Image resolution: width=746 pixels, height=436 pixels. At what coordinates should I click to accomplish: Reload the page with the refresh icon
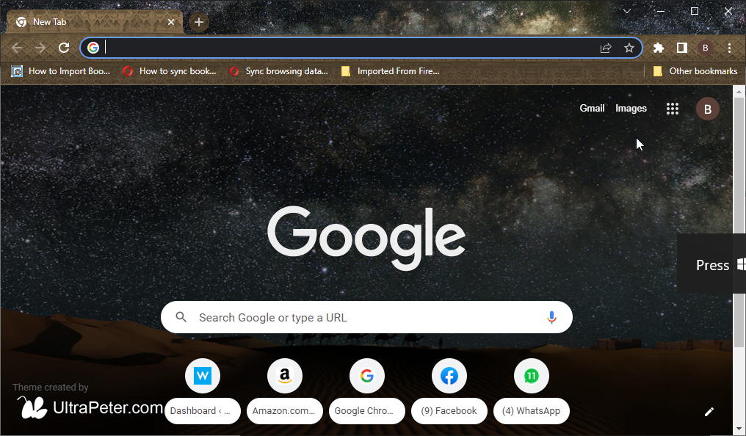click(64, 48)
